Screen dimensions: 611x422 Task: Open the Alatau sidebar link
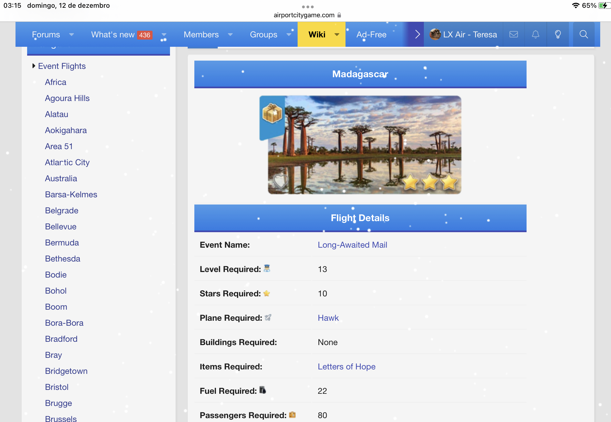[x=56, y=114]
